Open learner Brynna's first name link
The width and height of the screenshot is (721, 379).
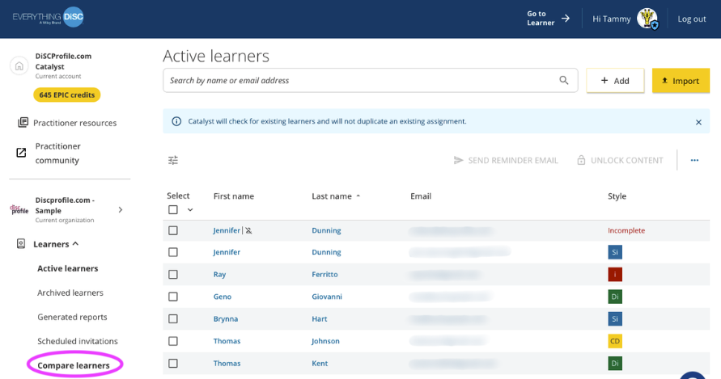pyautogui.click(x=226, y=319)
